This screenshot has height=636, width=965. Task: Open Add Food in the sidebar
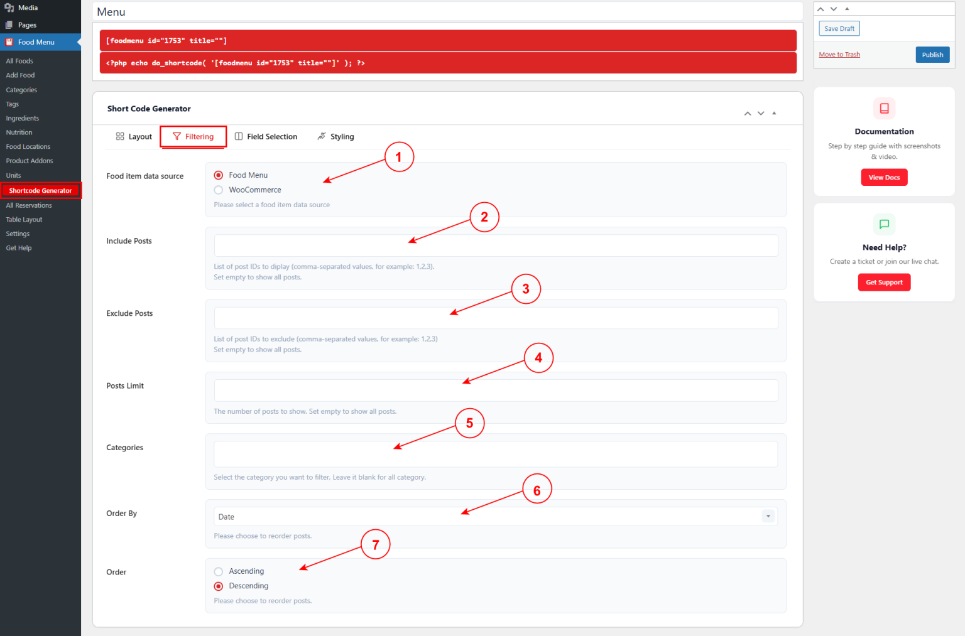coord(20,75)
